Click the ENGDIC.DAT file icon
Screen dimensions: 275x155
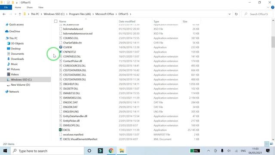[x=61, y=102]
